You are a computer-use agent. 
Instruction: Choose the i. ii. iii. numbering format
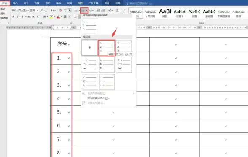click(107, 82)
